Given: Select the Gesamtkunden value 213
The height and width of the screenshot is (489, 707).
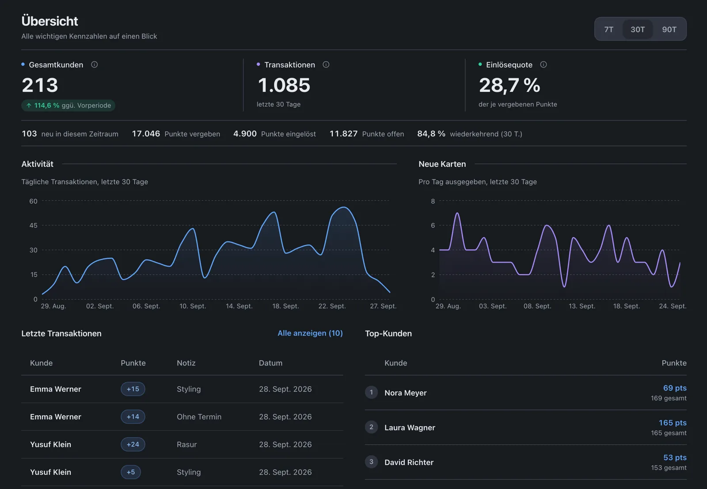Looking at the screenshot, I should pyautogui.click(x=40, y=85).
